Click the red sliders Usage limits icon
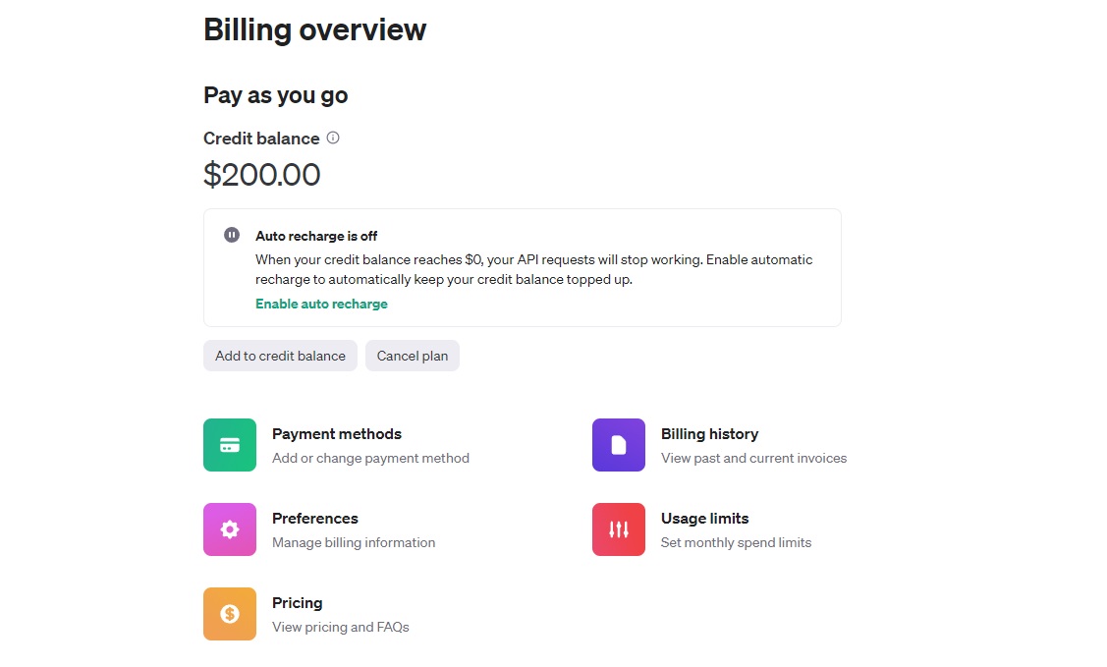The width and height of the screenshot is (1107, 667). tap(619, 529)
